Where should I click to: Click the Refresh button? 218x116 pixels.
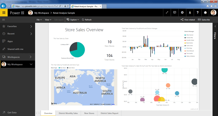[x=87, y=20]
